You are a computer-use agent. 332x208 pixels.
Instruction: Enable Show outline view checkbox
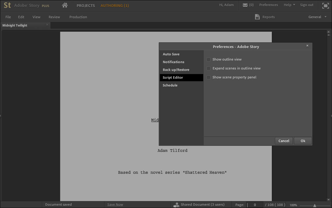(x=209, y=59)
